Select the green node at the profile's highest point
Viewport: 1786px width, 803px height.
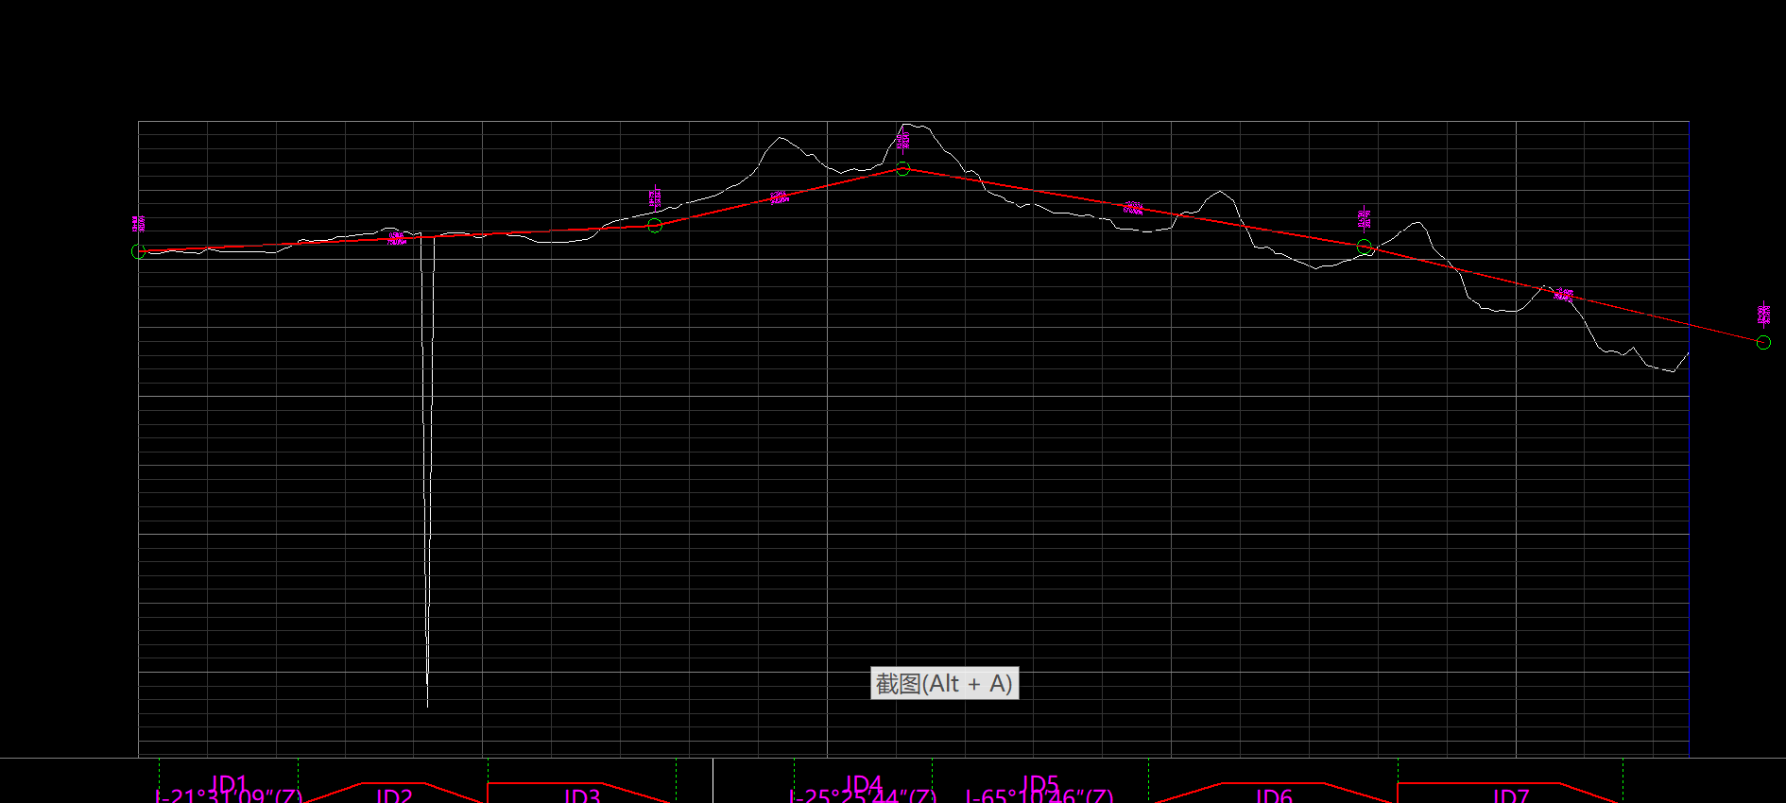tap(902, 169)
